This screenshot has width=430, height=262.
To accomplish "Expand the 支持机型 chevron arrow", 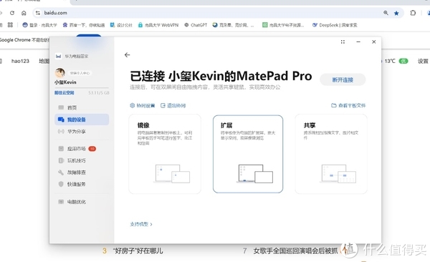I will tap(151, 224).
